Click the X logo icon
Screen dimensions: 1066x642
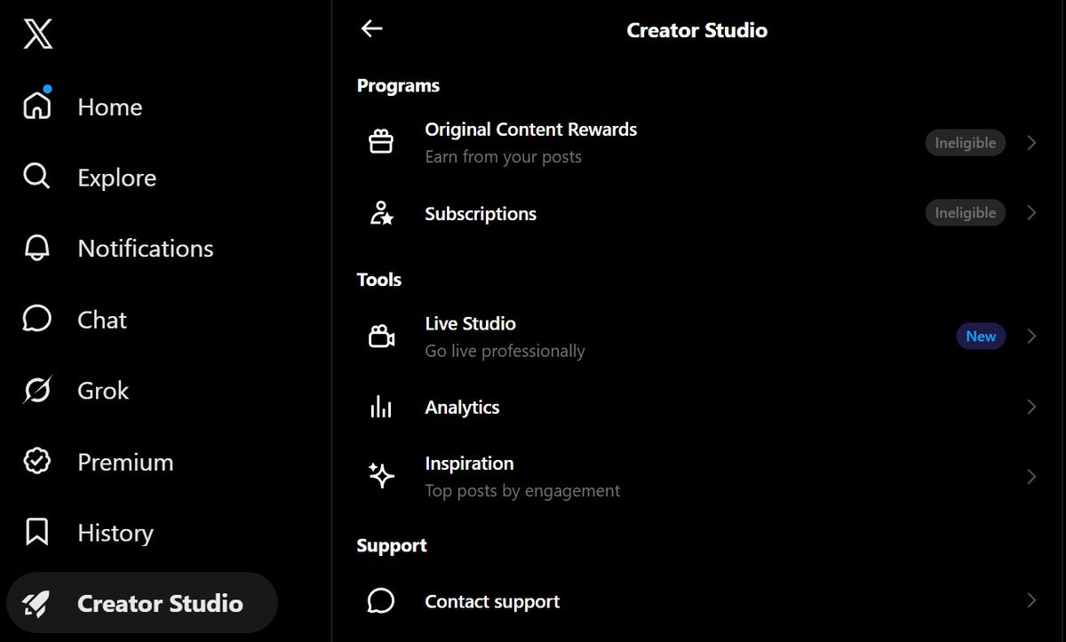(x=37, y=35)
